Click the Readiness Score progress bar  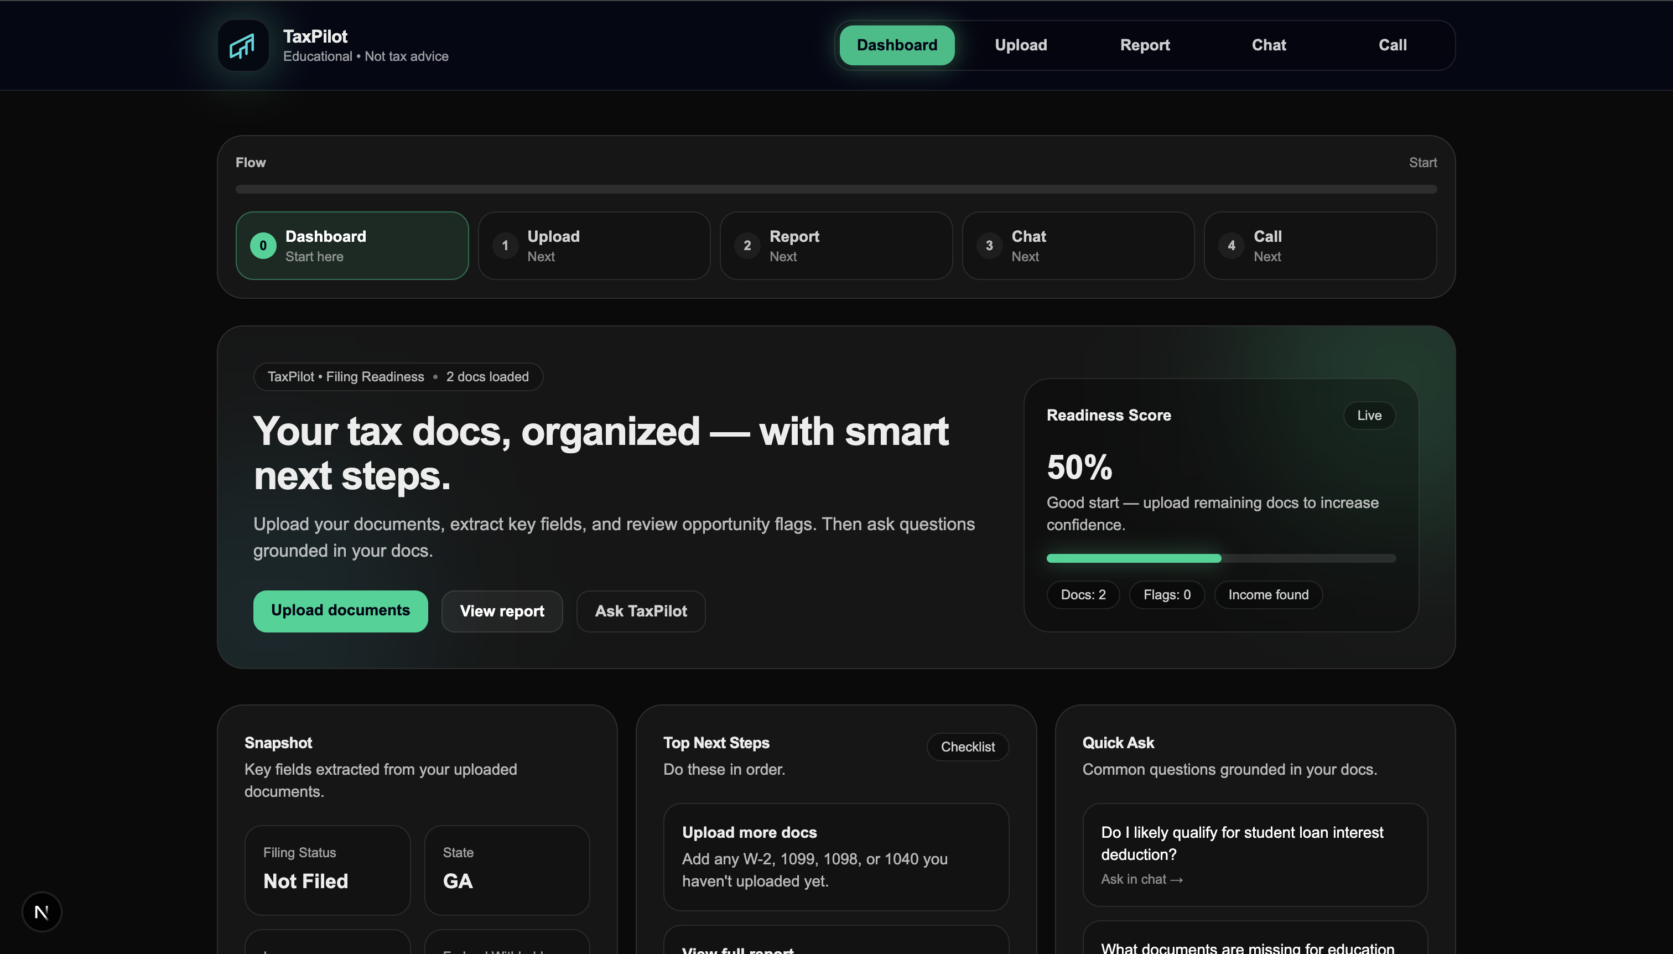(x=1220, y=558)
